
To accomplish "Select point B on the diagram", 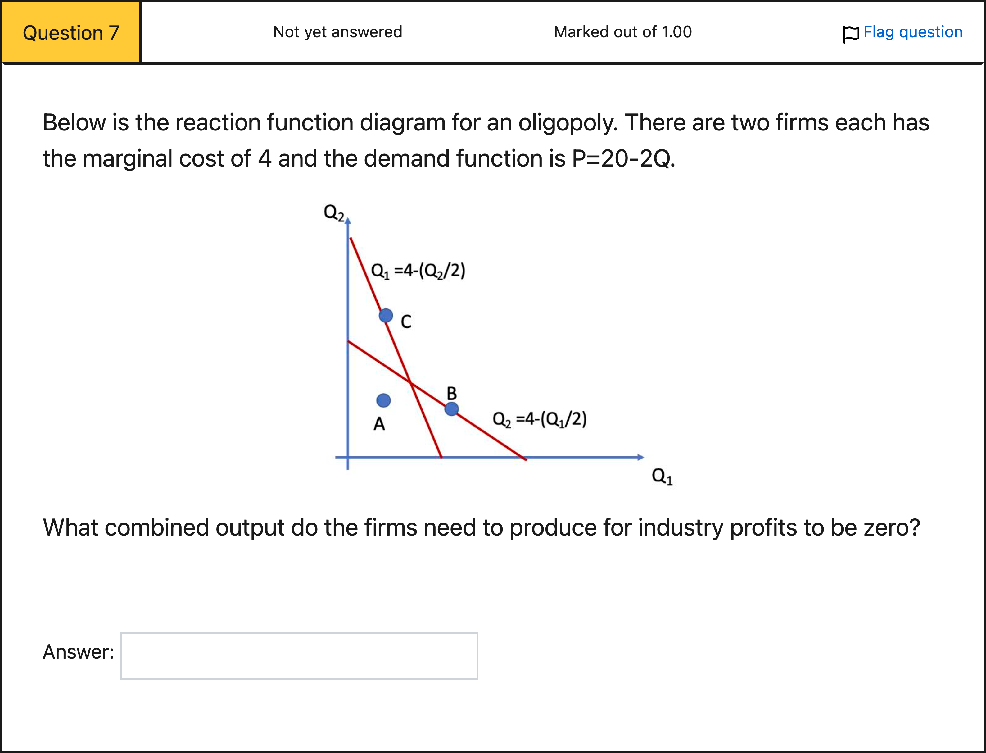I will tap(452, 408).
